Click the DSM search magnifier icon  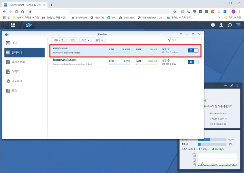[230, 25]
